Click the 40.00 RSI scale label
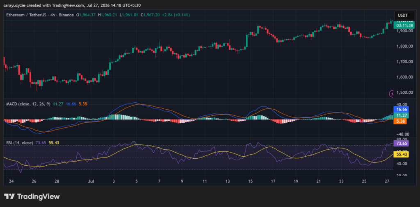Image resolution: width=420 pixels, height=207 pixels. [x=402, y=164]
